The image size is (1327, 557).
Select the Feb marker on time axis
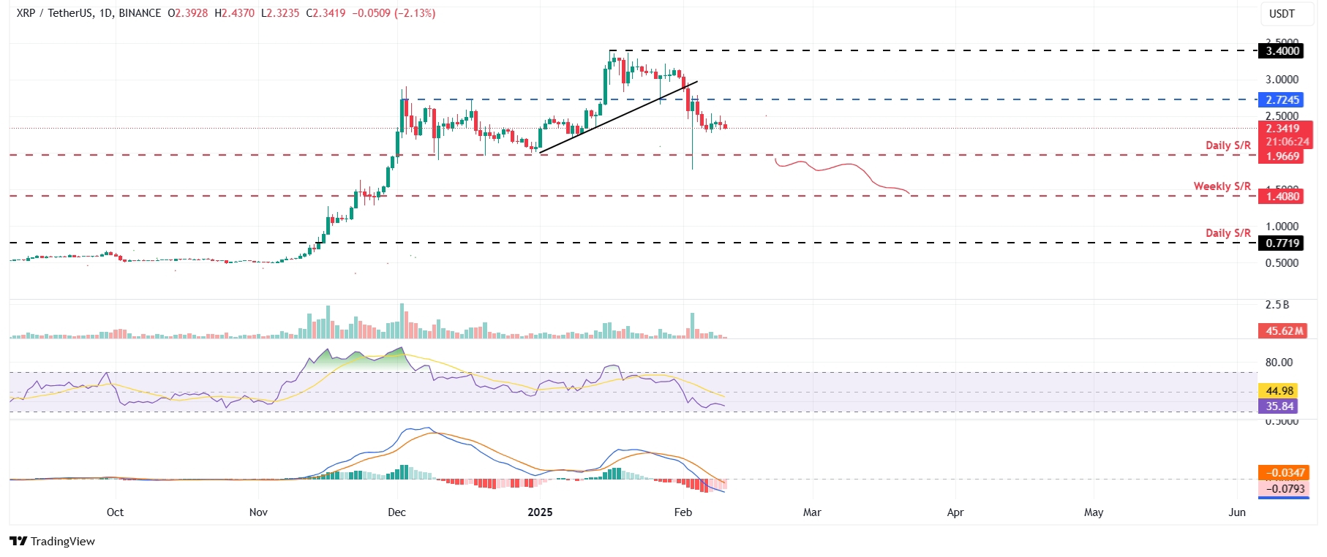[x=683, y=512]
